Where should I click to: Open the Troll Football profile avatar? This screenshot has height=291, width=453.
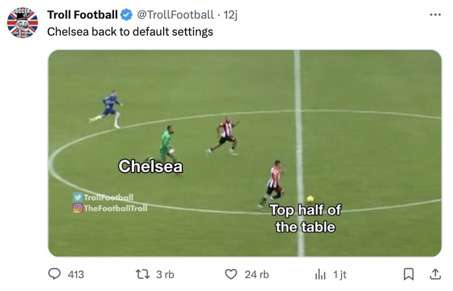23,23
